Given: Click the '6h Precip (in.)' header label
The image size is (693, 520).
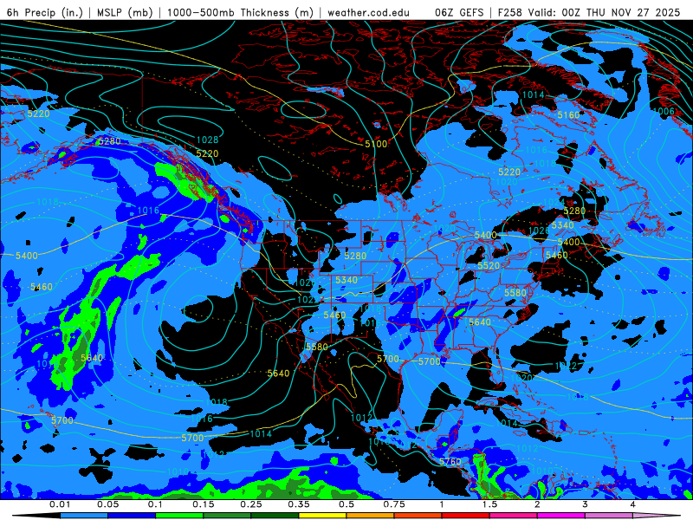Looking at the screenshot, I should click(45, 12).
